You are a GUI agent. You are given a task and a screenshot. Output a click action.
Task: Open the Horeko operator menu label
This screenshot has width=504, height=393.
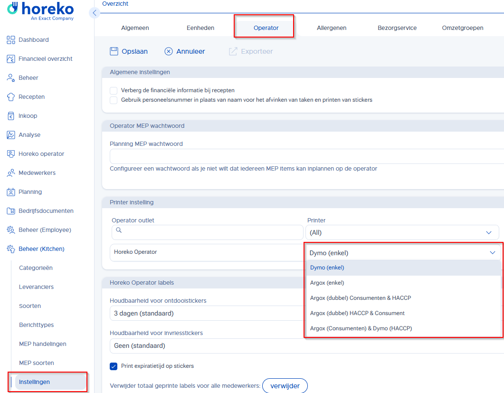(x=41, y=153)
